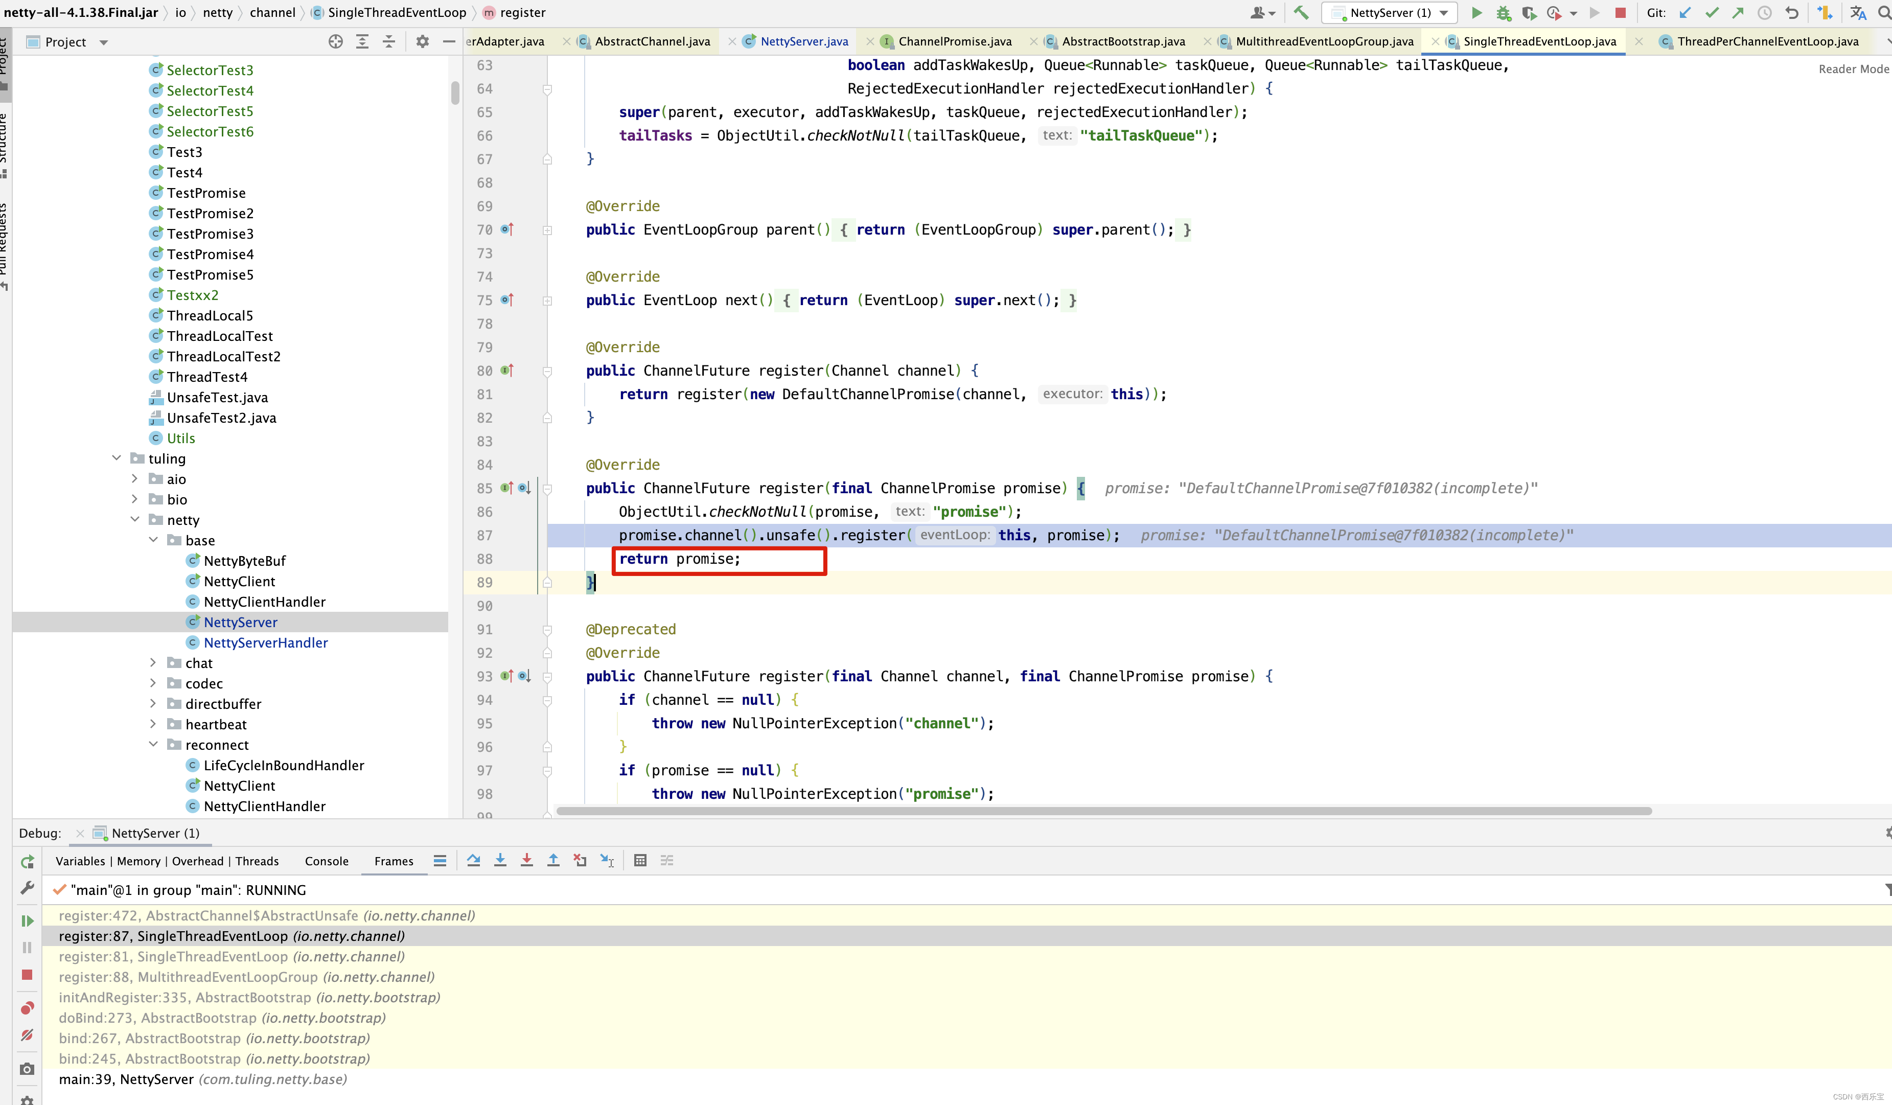Click the Step Over debugger icon
Image resolution: width=1892 pixels, height=1105 pixels.
click(x=473, y=860)
